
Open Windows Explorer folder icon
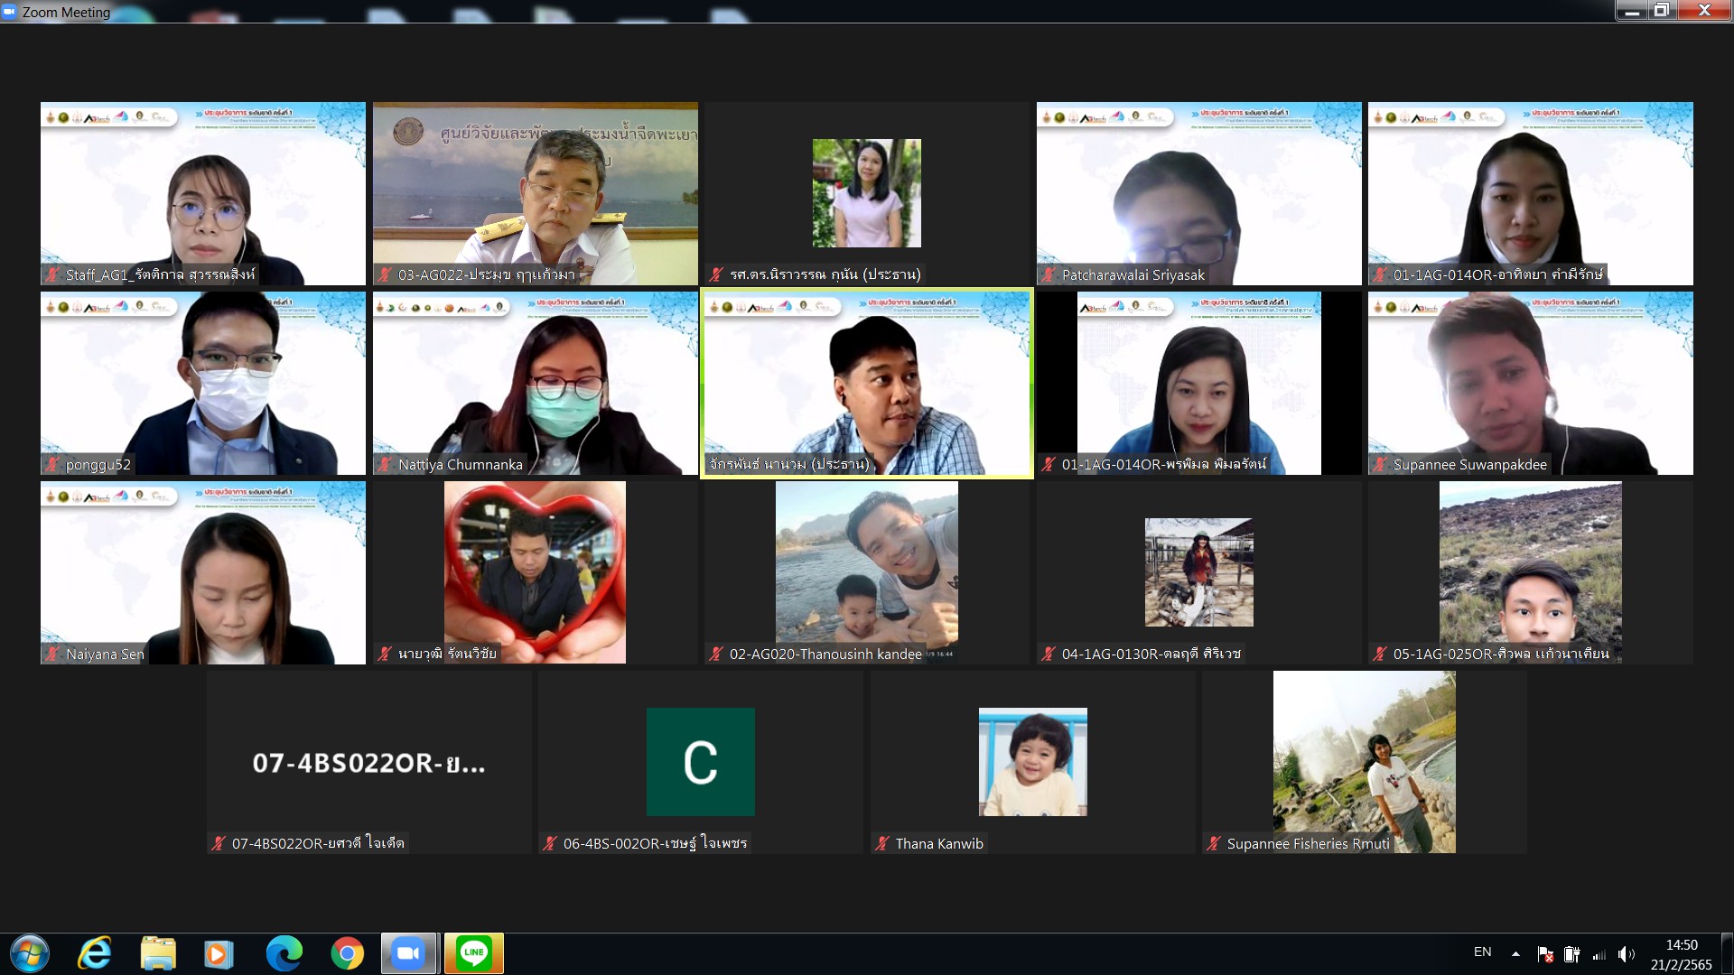[x=158, y=953]
